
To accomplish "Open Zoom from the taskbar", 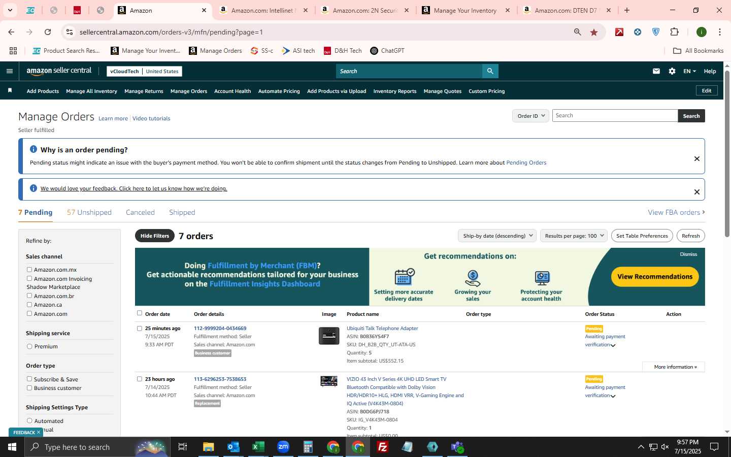I will [x=283, y=447].
